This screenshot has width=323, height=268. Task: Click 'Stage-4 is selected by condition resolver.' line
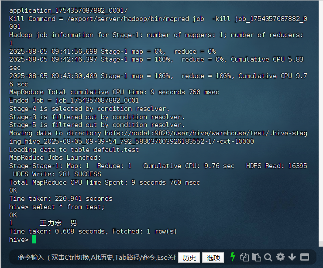coord(89,109)
